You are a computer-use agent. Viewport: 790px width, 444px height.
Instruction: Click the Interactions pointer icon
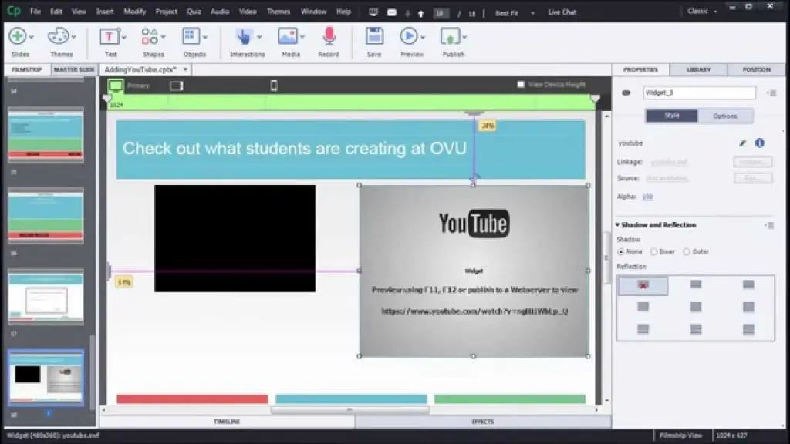pos(244,36)
